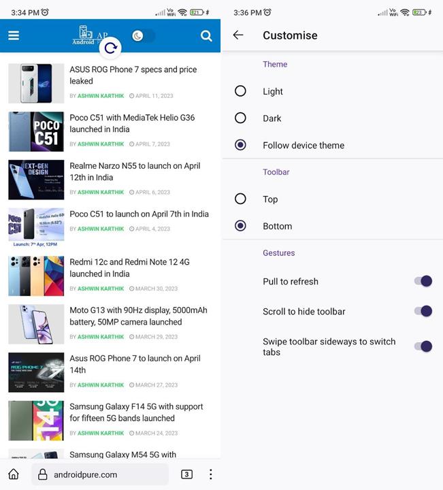Go back from the Customise screen
Screen dimensions: 443x490
pyautogui.click(x=238, y=35)
